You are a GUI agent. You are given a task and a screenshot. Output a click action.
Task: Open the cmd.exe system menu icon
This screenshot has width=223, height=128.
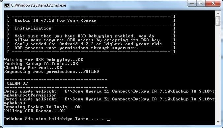pyautogui.click(x=7, y=5)
